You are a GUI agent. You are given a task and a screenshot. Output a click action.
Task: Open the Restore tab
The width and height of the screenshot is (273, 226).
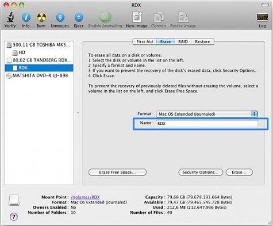202,41
